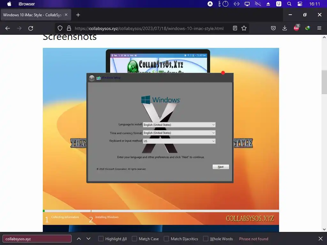This screenshot has height=245, width=327.
Task: Find the previous match arrow
Action: (79, 239)
